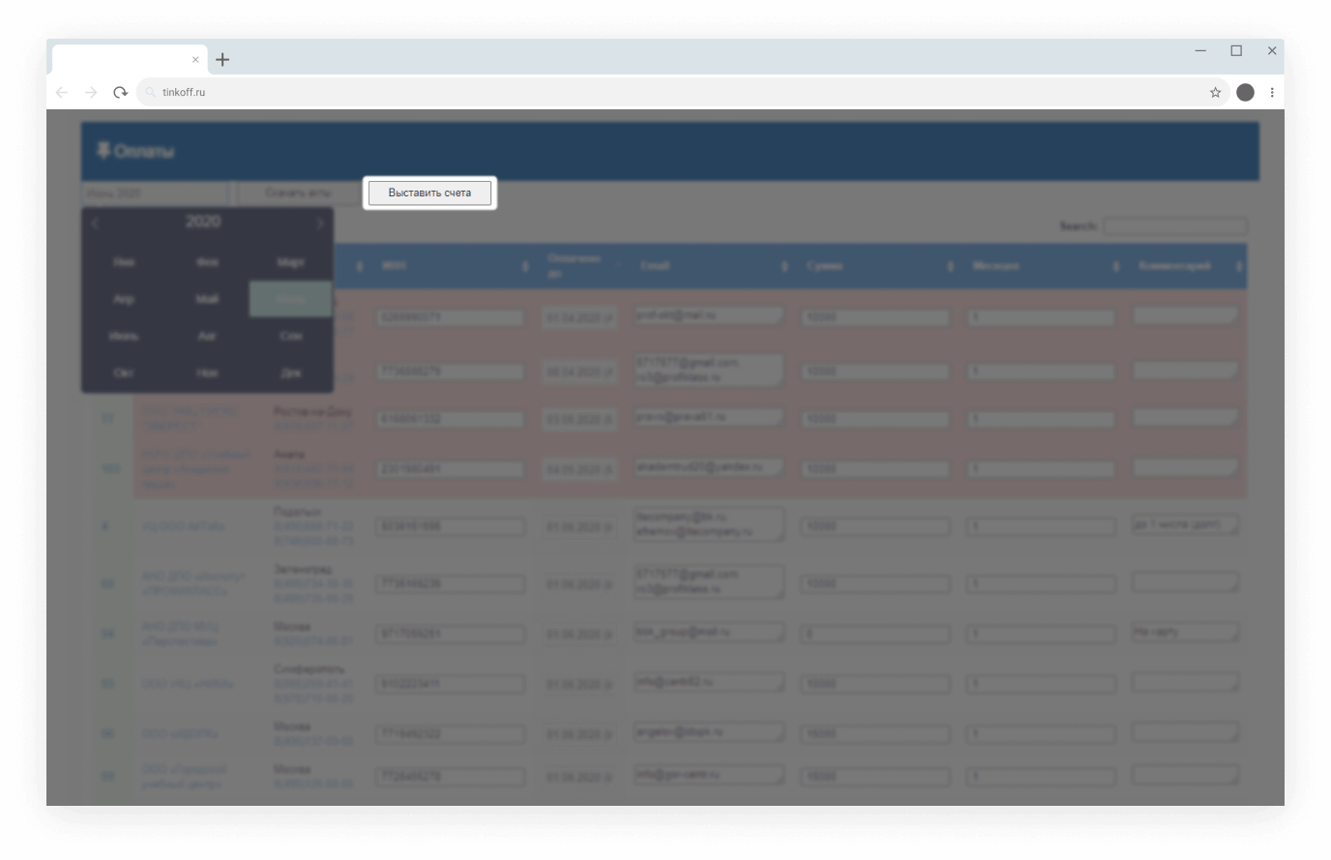This screenshot has width=1331, height=860.
Task: Click the Выставить счета button
Action: (x=429, y=193)
